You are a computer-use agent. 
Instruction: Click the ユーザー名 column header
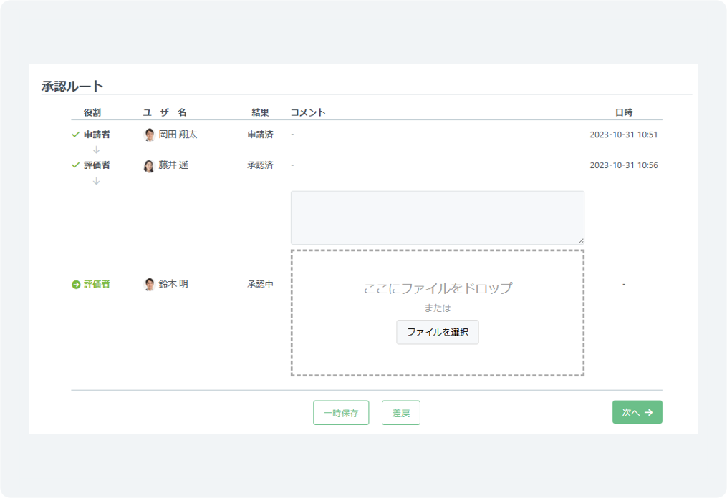165,112
